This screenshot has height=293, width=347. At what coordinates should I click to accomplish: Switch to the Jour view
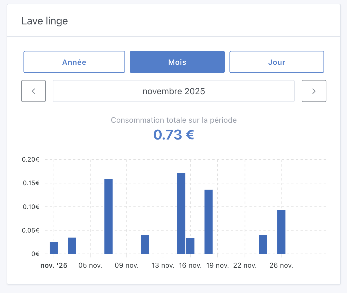pos(276,62)
